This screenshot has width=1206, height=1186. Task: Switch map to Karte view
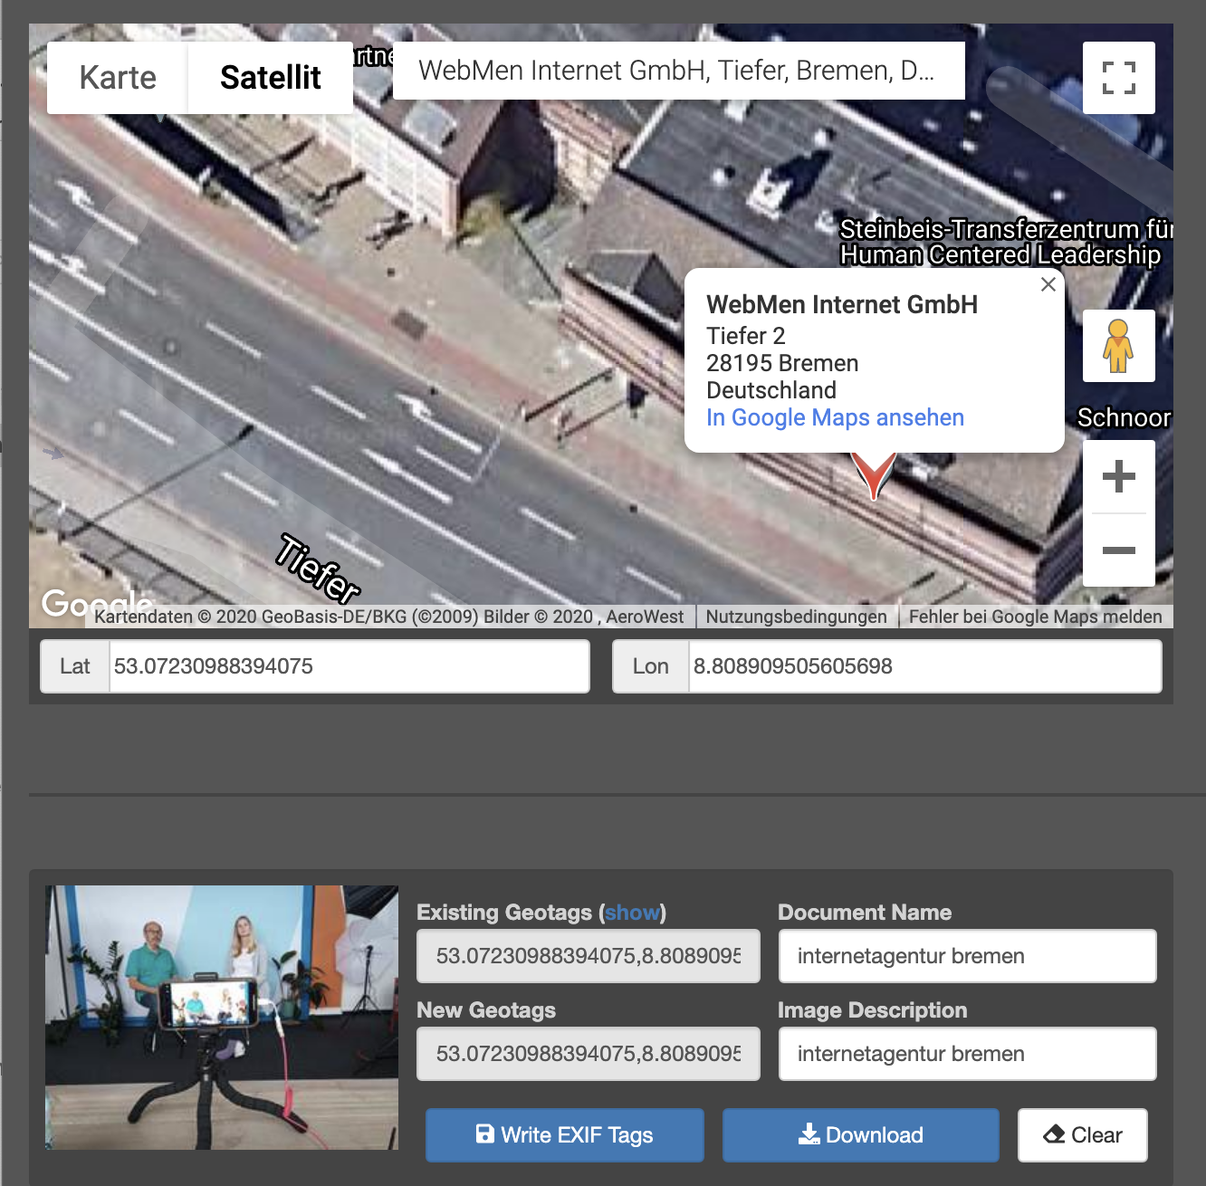point(118,78)
